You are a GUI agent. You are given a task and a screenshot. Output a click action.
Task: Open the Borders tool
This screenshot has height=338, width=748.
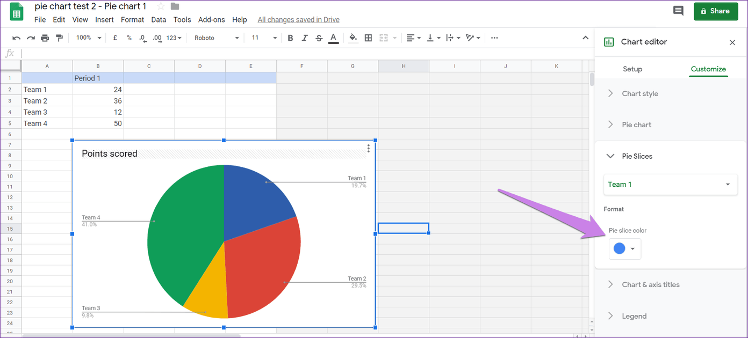coord(368,38)
